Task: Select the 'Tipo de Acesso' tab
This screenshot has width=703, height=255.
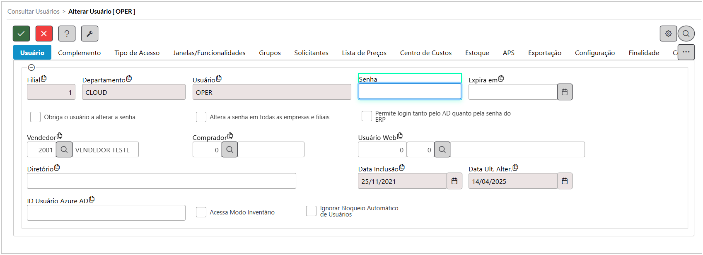Action: click(x=137, y=53)
